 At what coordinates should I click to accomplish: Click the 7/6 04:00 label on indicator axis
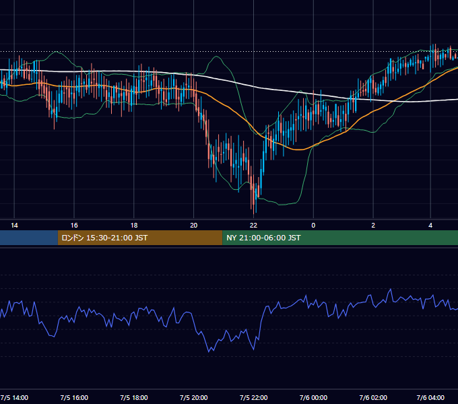430,397
